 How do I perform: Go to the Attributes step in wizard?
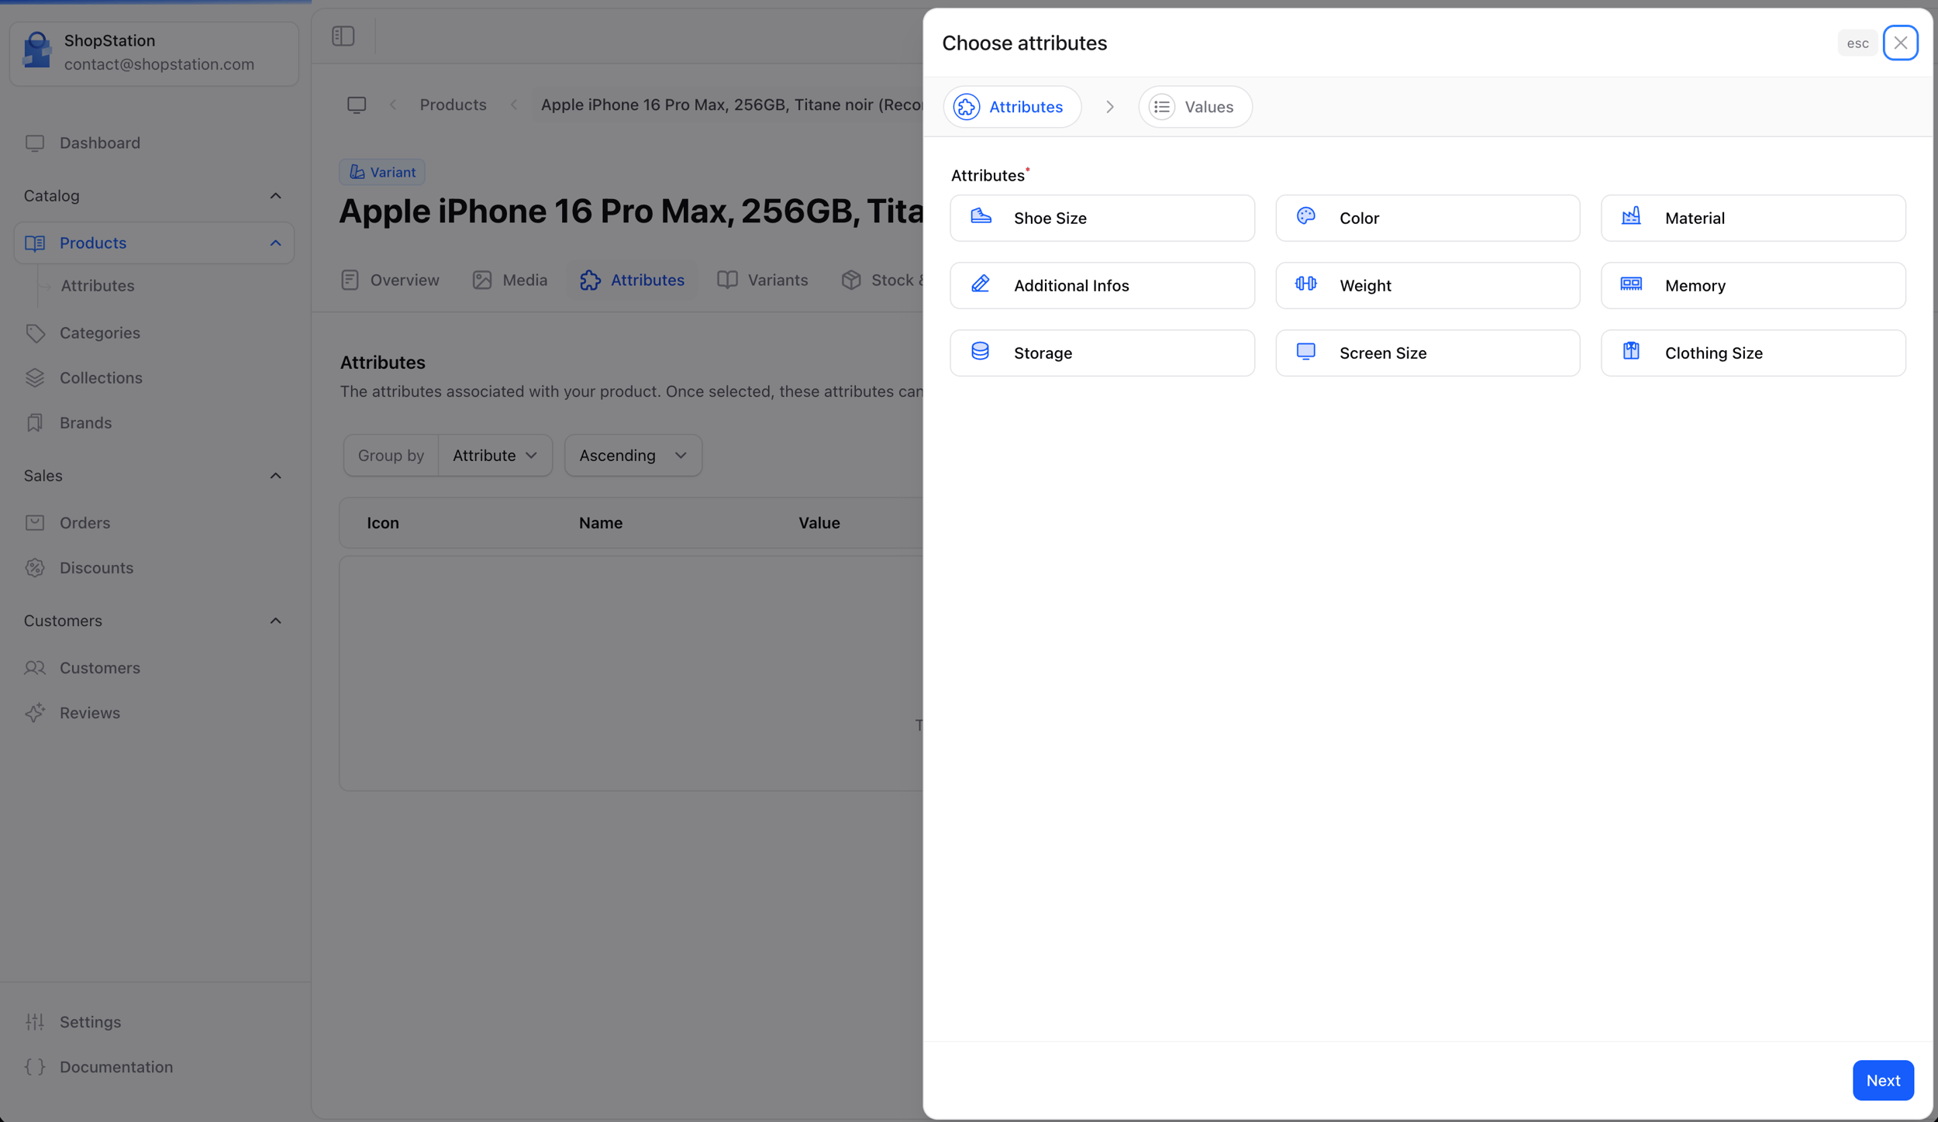point(1012,107)
